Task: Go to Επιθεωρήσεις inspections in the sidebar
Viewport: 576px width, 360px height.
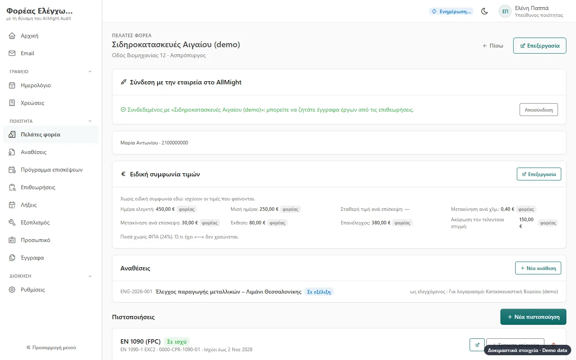Action: coord(51,187)
